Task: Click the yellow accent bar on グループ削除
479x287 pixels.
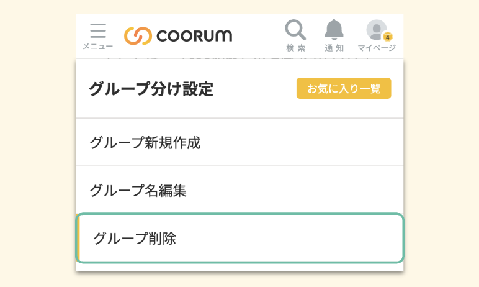Action: [x=78, y=238]
